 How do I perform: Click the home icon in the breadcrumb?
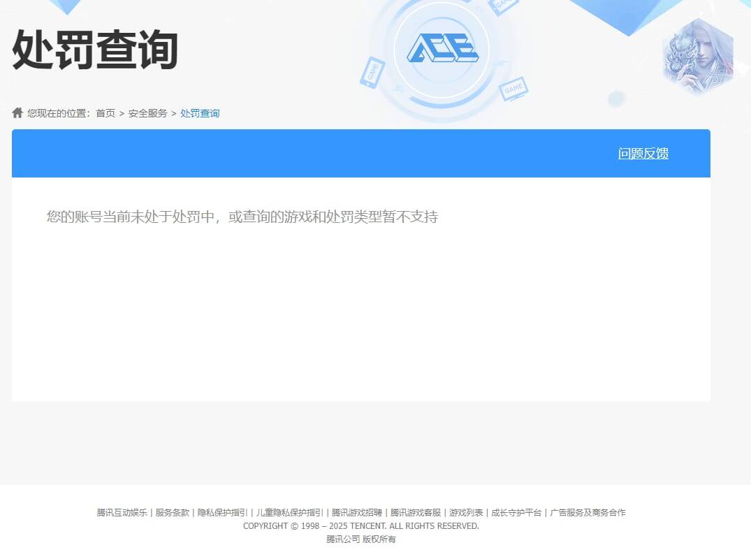(x=17, y=112)
